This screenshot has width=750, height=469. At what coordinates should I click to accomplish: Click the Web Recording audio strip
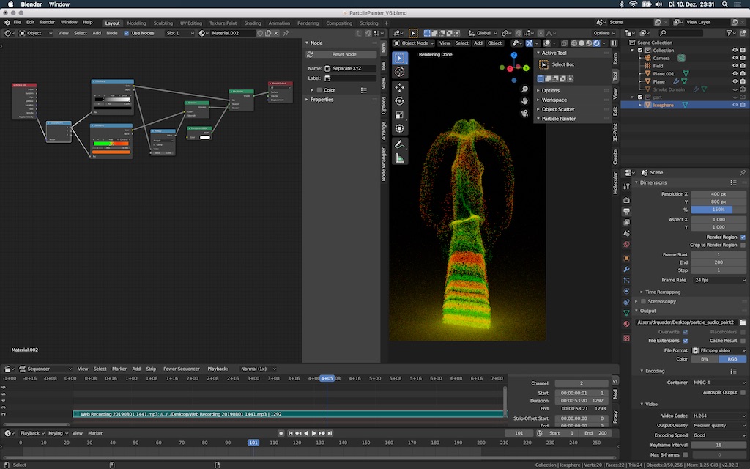coord(289,414)
